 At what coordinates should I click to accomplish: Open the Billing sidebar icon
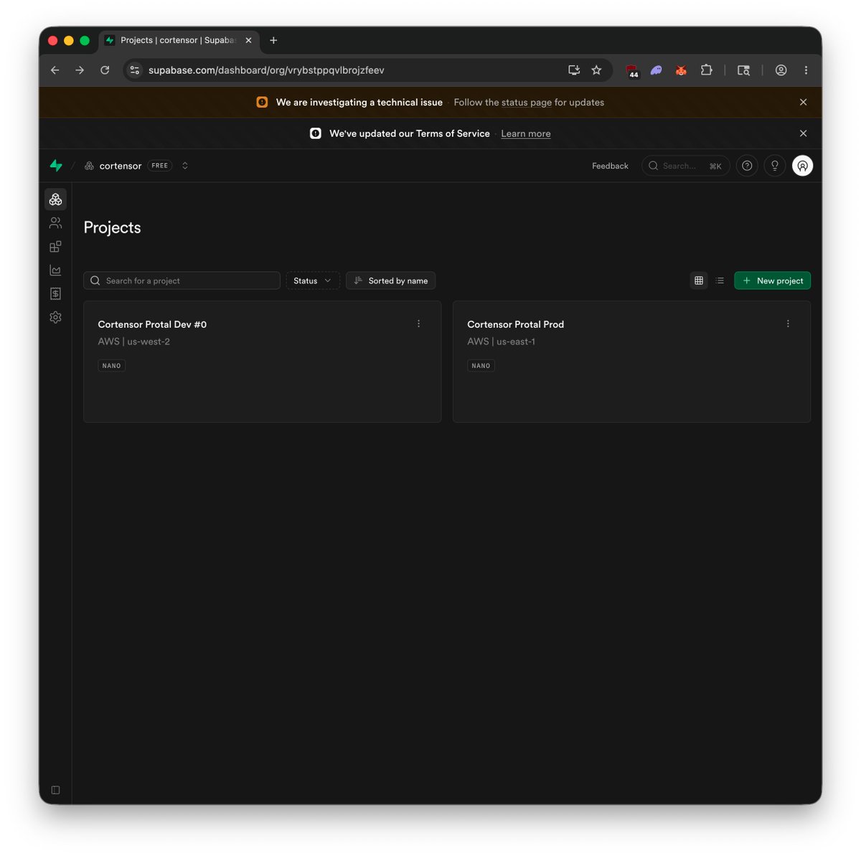click(x=55, y=293)
